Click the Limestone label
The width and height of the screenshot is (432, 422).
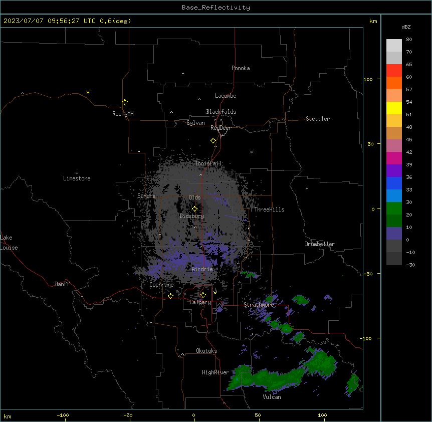(x=77, y=178)
